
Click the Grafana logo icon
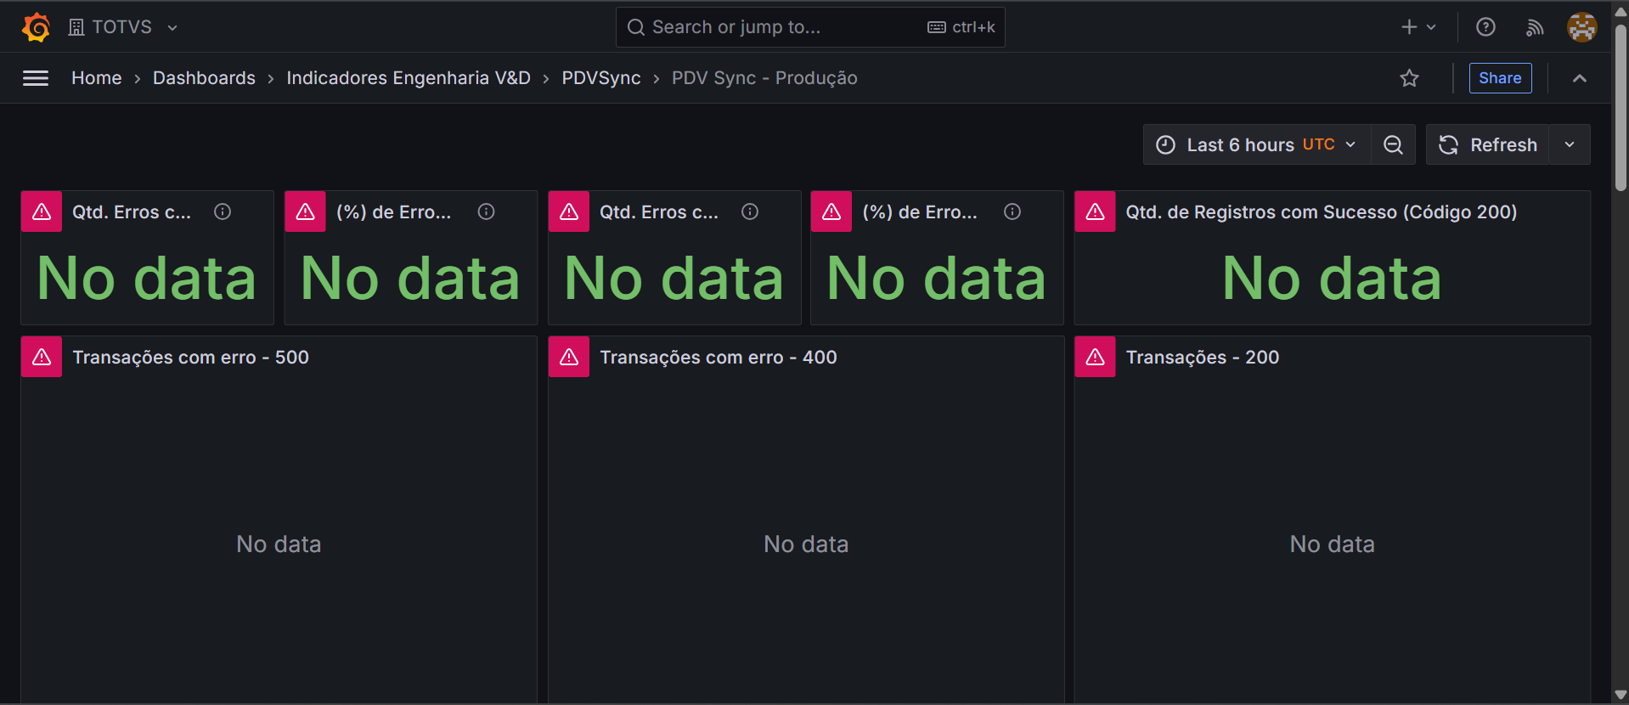(36, 27)
